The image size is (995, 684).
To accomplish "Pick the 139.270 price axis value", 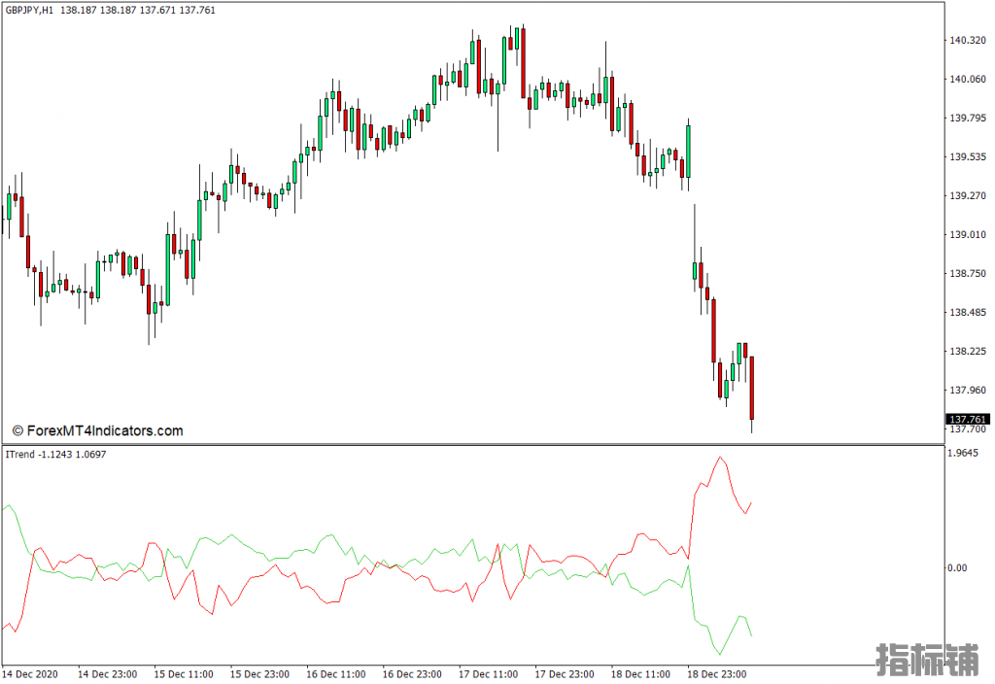I will coord(968,195).
